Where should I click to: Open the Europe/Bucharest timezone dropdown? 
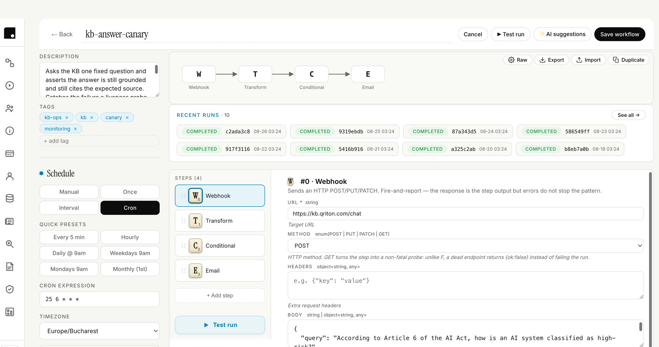[x=100, y=331]
